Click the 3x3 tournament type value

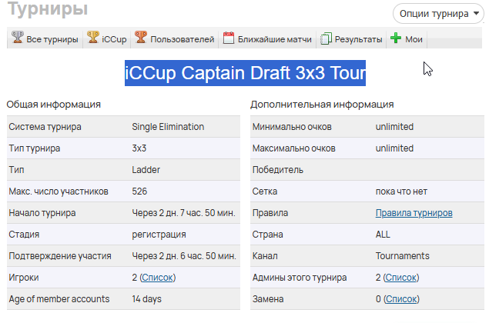pyautogui.click(x=139, y=148)
